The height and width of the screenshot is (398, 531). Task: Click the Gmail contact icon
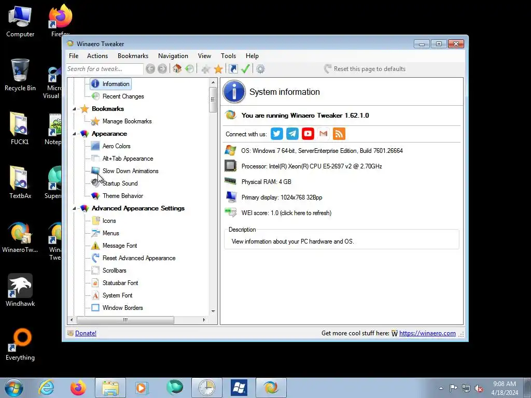324,134
